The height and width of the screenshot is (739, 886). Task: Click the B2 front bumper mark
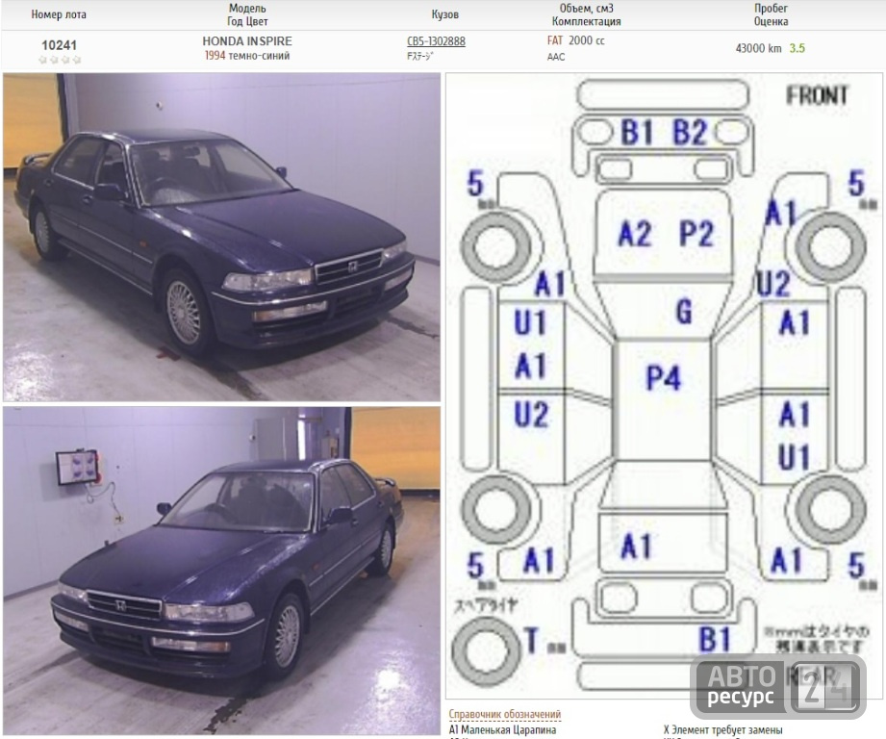tap(690, 133)
